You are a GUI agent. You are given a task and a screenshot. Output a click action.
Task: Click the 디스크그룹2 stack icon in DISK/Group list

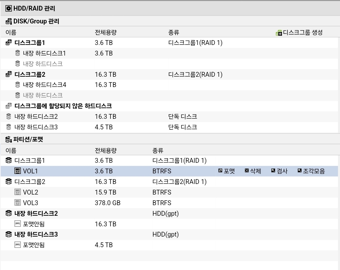pyautogui.click(x=8, y=74)
